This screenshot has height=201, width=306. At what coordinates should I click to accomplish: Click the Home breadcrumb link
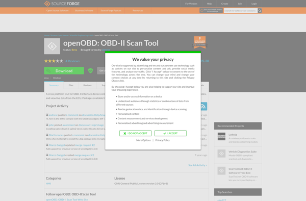click(46, 35)
